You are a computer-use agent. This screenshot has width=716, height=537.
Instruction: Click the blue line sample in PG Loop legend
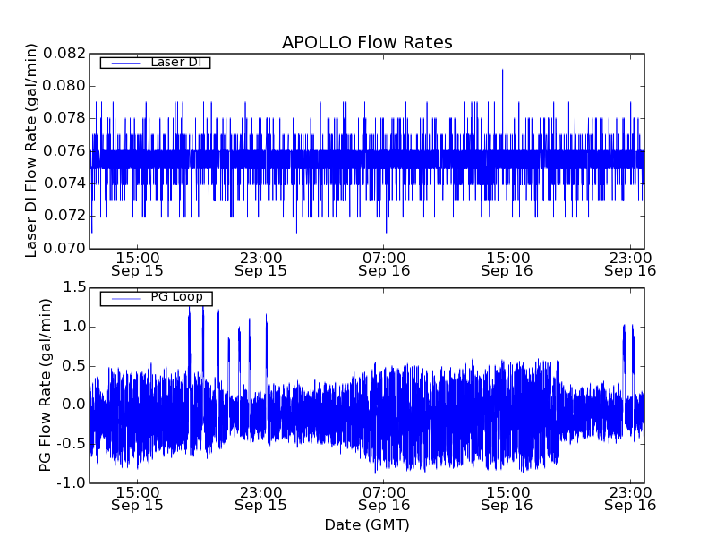pyautogui.click(x=124, y=298)
